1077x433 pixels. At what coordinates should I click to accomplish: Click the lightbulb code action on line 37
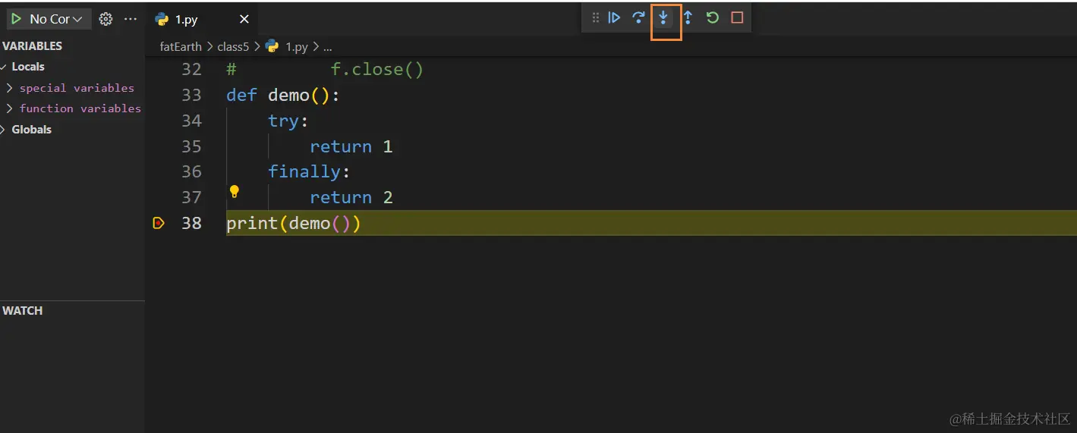pos(235,192)
